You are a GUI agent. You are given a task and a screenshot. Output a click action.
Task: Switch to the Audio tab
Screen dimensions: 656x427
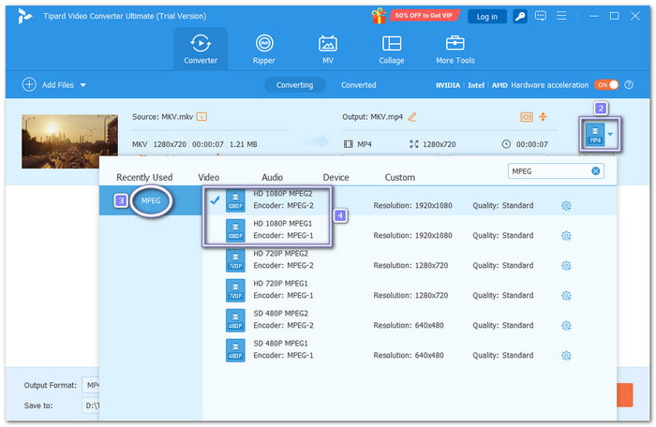pyautogui.click(x=273, y=177)
